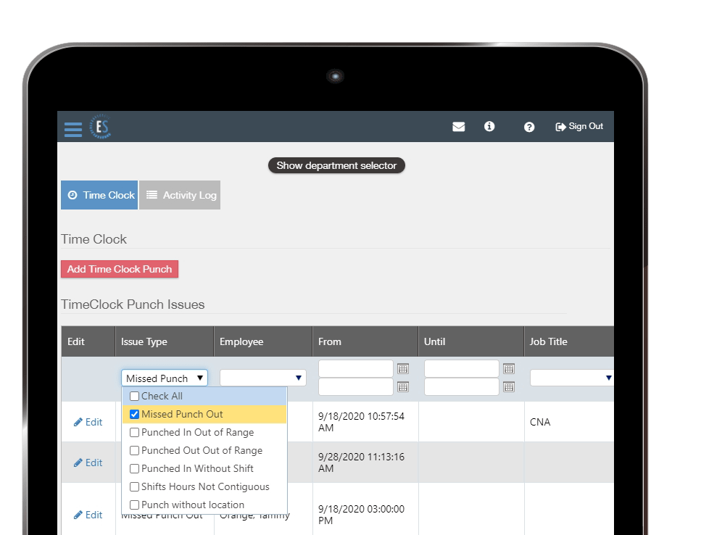Switch to the Time Clock tab
The width and height of the screenshot is (701, 535).
click(99, 195)
